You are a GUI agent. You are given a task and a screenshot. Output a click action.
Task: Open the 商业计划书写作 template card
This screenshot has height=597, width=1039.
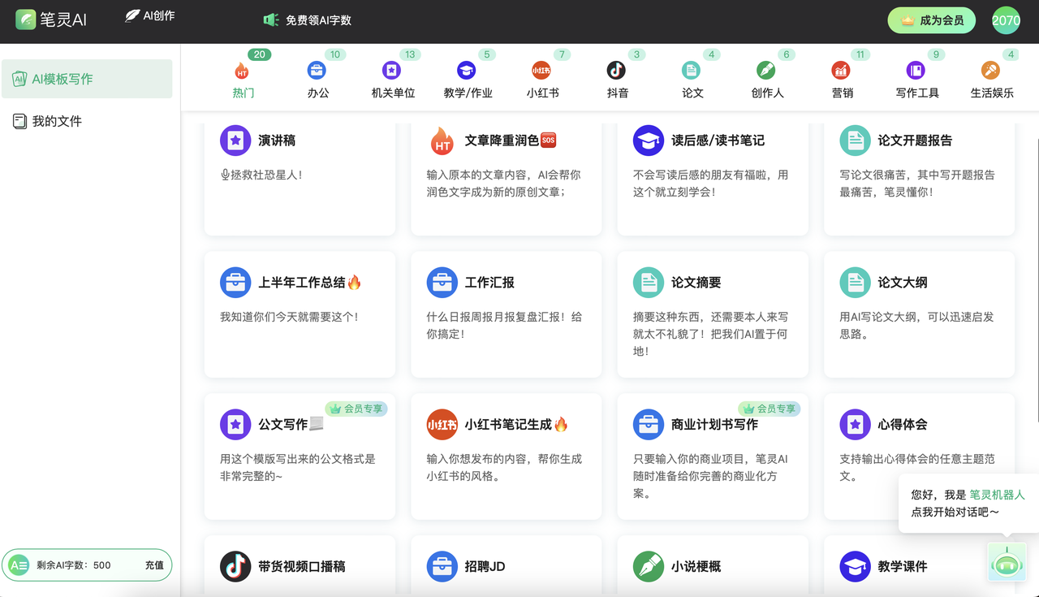[713, 455]
